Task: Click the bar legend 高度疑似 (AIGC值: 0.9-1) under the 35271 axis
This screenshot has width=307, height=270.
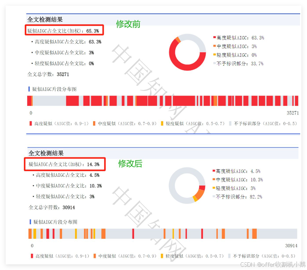Action: (x=59, y=123)
